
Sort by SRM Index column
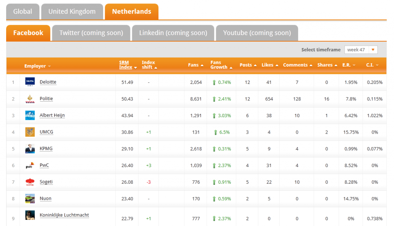pyautogui.click(x=128, y=65)
